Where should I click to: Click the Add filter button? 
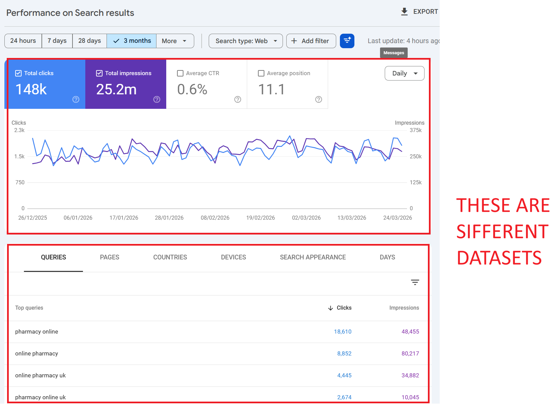tap(311, 41)
